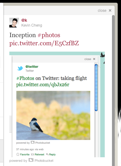Click the Kevin Cheng display name

[32, 25]
